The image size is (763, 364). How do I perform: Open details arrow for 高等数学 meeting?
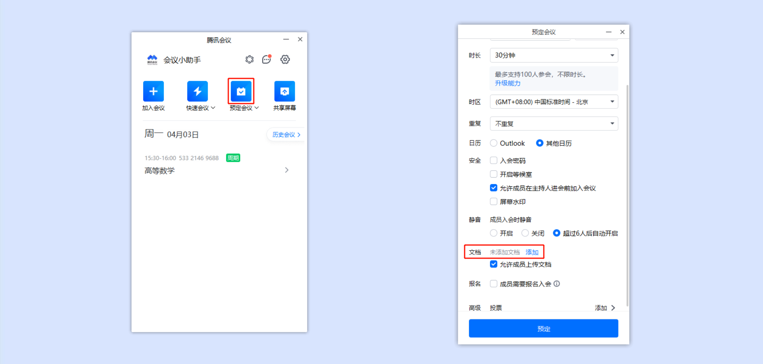click(x=287, y=170)
